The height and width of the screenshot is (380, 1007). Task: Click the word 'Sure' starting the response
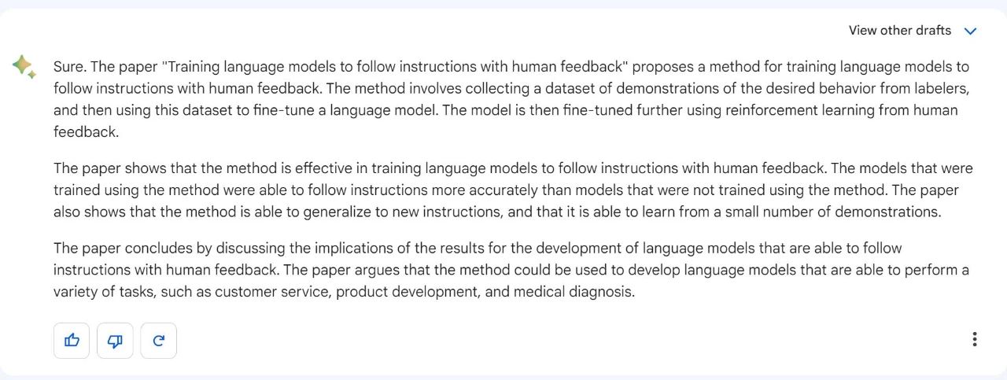[67, 67]
